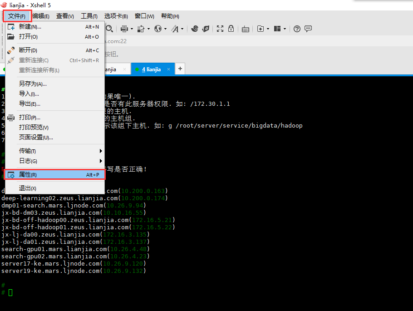
Task: Lock the screen using padlock icon
Action: pyautogui.click(x=231, y=28)
